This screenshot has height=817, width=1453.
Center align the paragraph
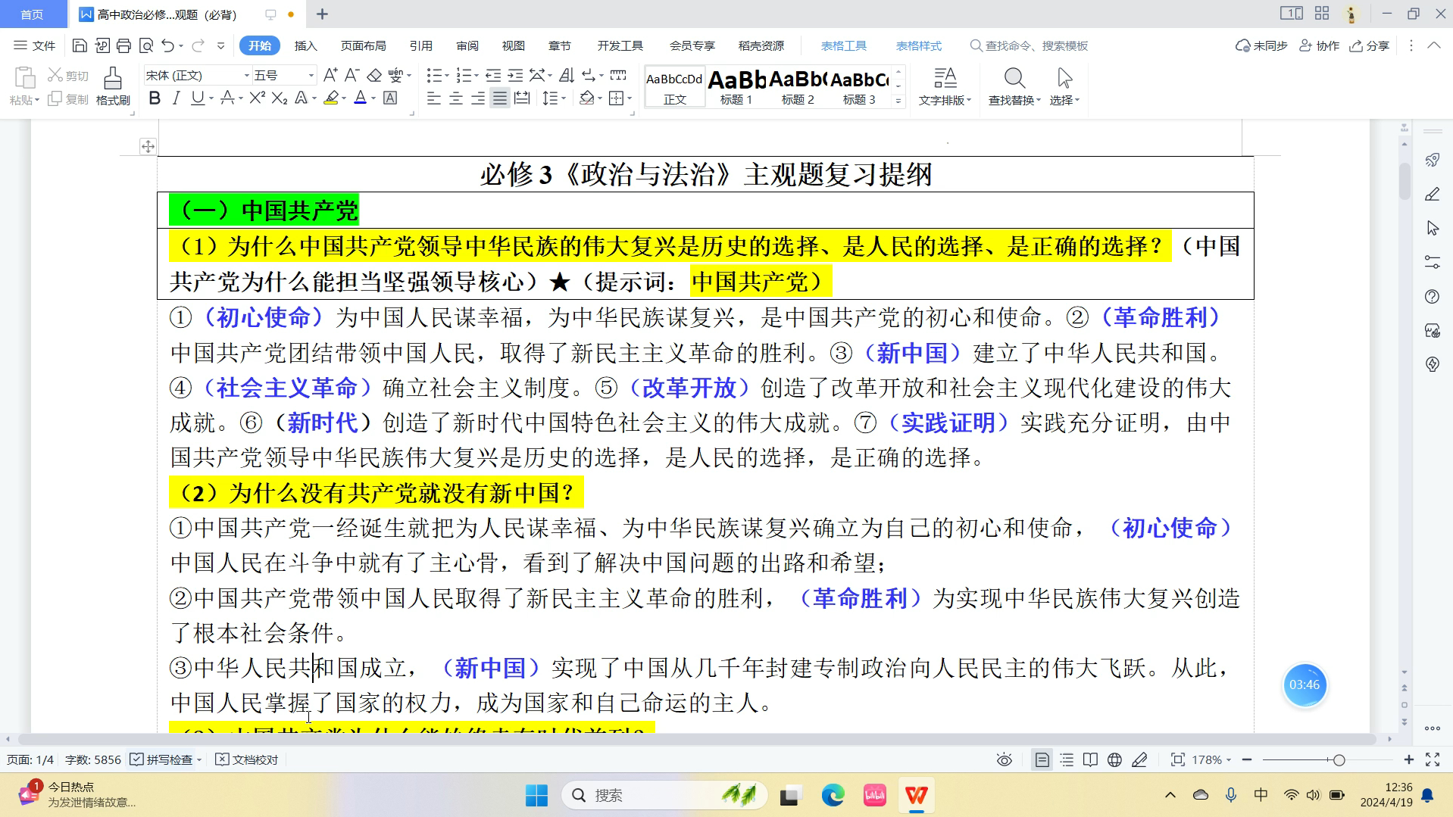coord(456,98)
